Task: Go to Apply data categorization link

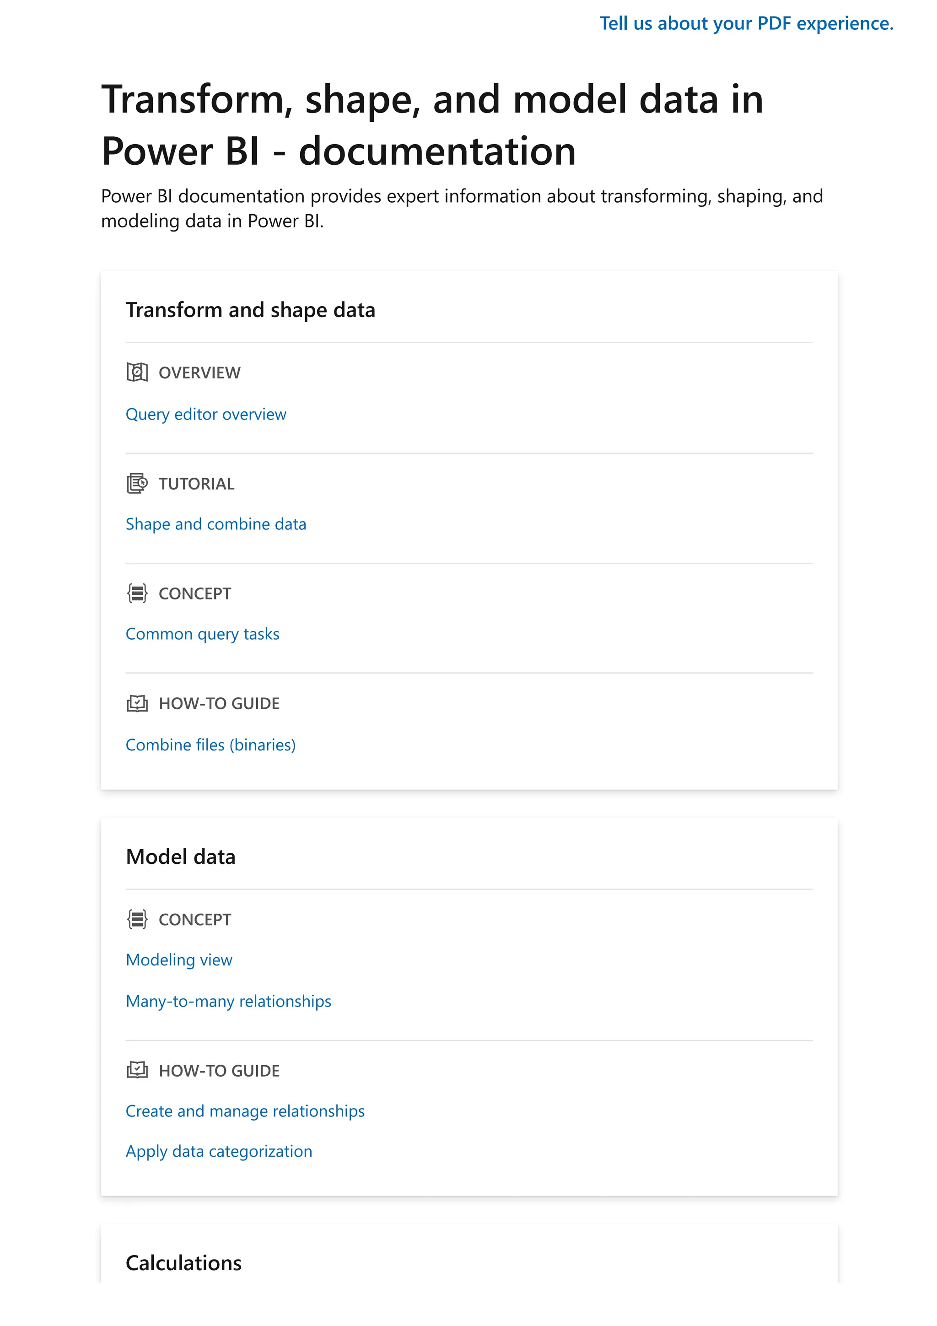Action: click(x=219, y=1152)
